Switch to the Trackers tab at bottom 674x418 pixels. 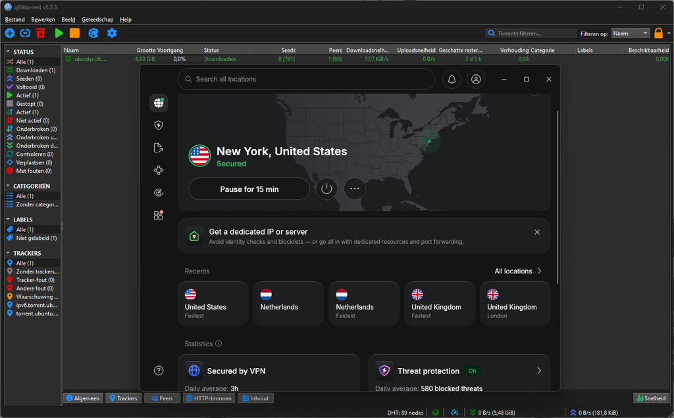tap(123, 398)
